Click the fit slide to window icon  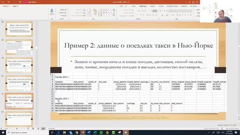1,129
